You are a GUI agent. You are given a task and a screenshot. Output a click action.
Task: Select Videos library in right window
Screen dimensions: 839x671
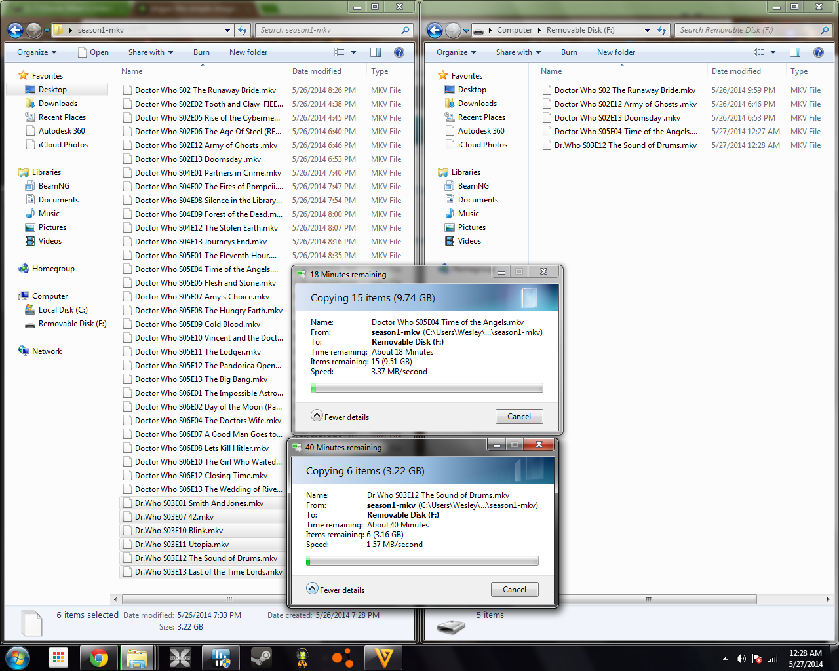469,241
